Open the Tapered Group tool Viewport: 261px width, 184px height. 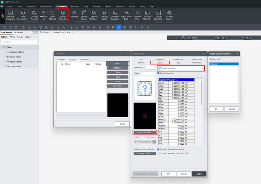point(84,15)
